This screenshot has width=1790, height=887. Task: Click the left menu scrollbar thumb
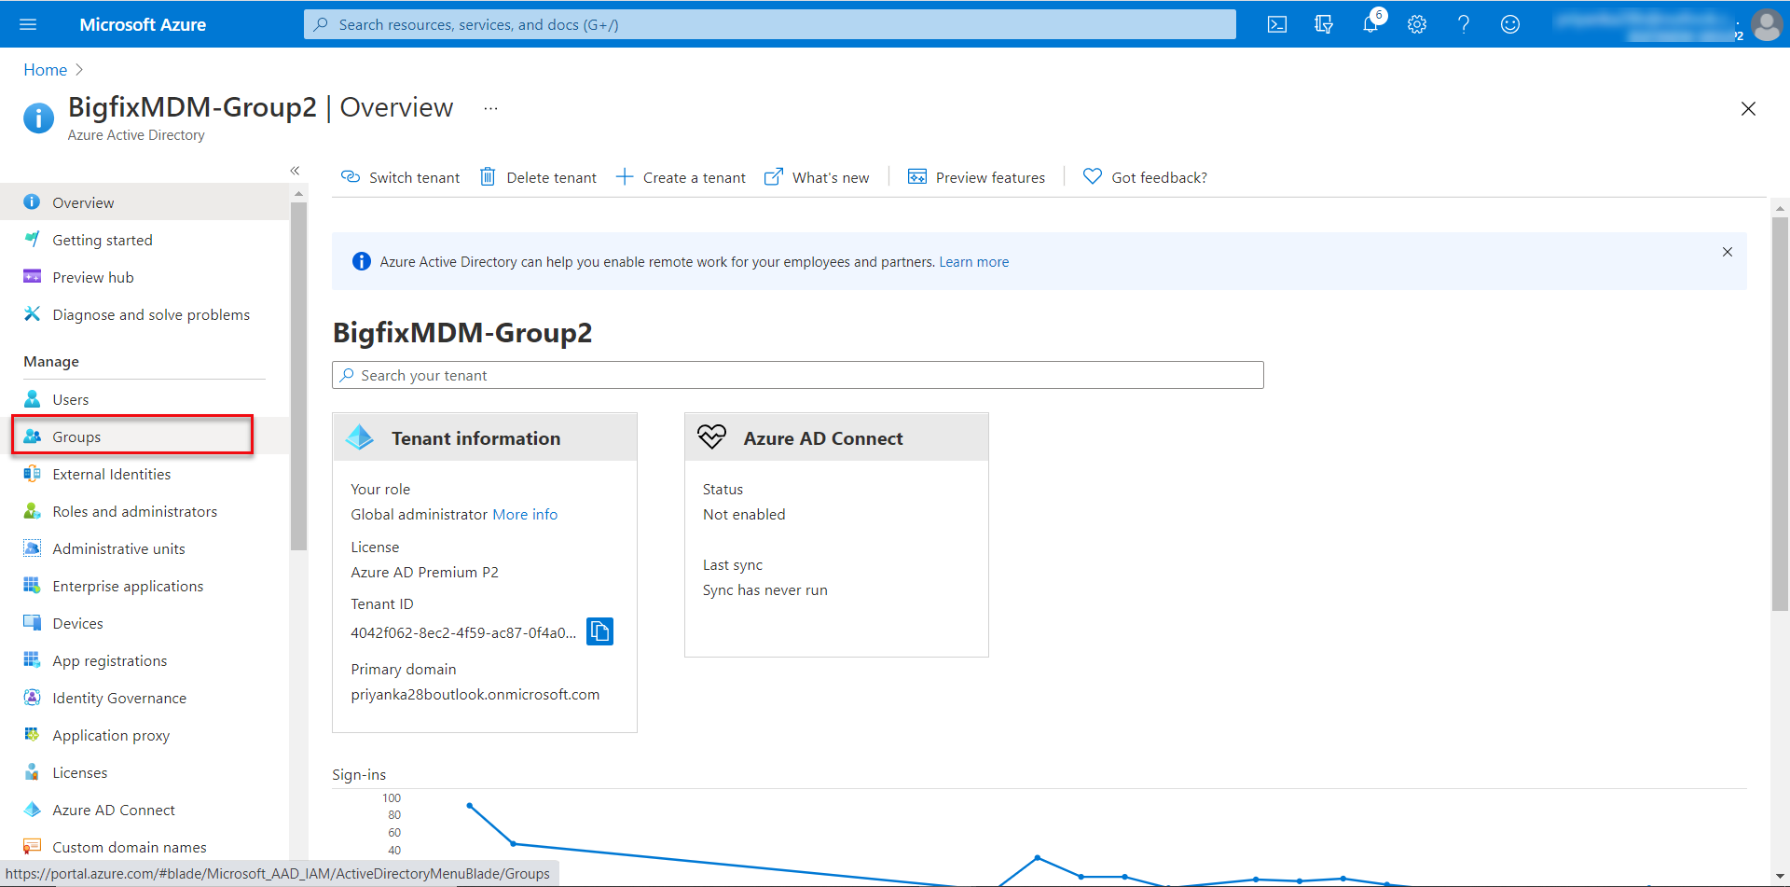tap(298, 376)
